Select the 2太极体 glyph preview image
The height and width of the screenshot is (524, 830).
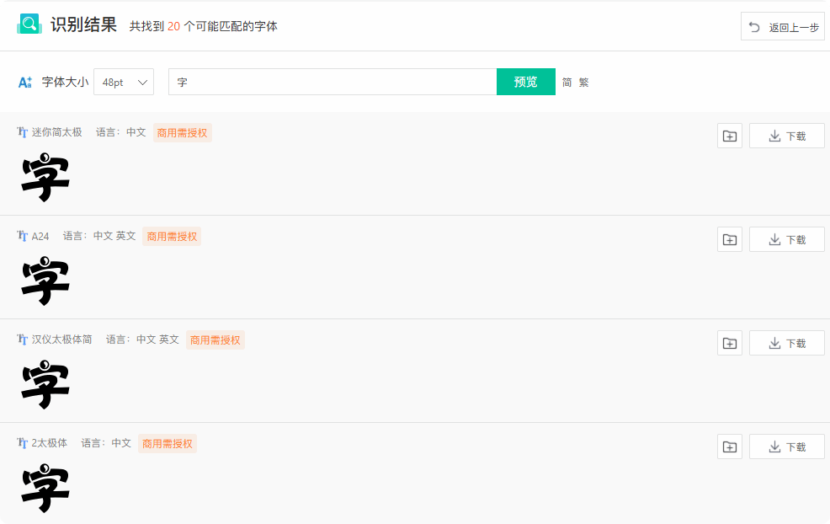click(x=45, y=488)
